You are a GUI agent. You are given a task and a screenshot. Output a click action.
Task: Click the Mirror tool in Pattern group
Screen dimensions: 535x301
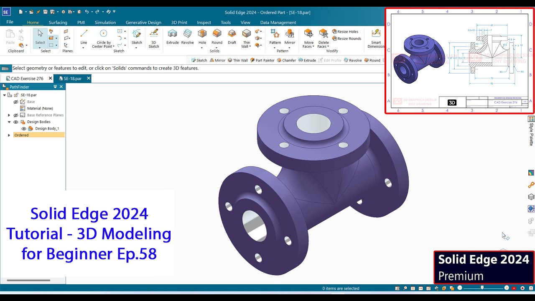tap(290, 37)
